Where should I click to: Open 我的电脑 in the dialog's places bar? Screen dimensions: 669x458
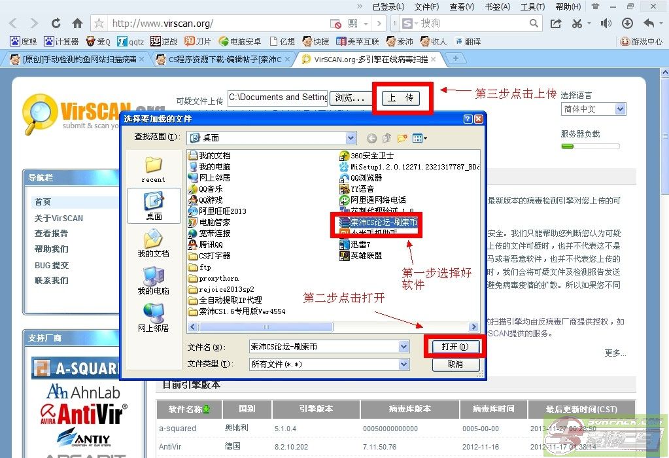coord(153,281)
